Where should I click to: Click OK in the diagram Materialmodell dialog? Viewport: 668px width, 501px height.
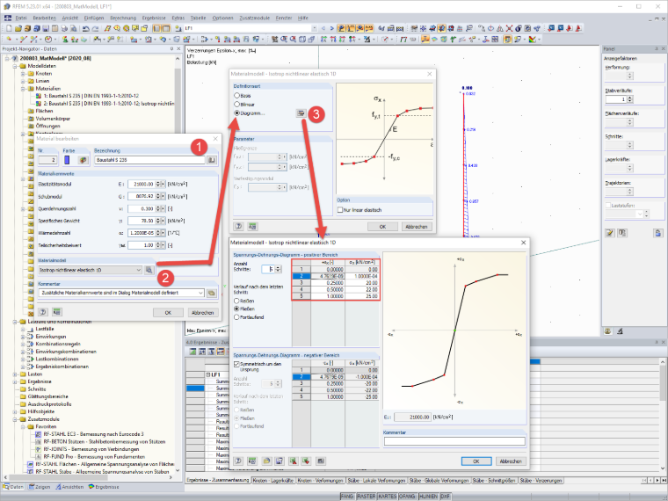point(476,461)
